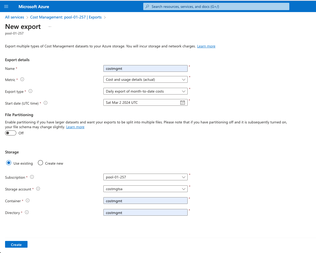Show info tooltip for Start date

pos(46,103)
